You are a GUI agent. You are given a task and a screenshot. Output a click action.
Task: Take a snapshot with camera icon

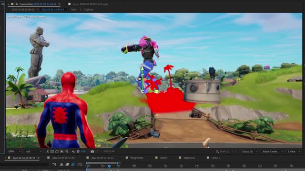pos(92,152)
